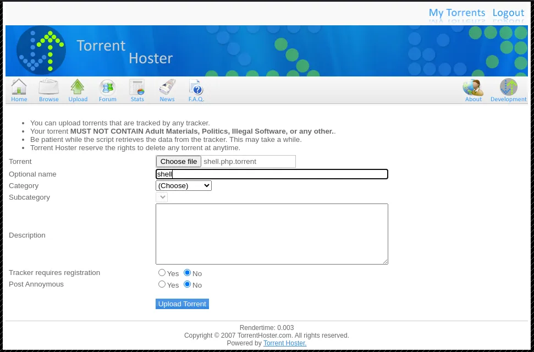Screen dimensions: 534x352
Task: Click the Torrent Hoster round logo
Action: pos(41,50)
